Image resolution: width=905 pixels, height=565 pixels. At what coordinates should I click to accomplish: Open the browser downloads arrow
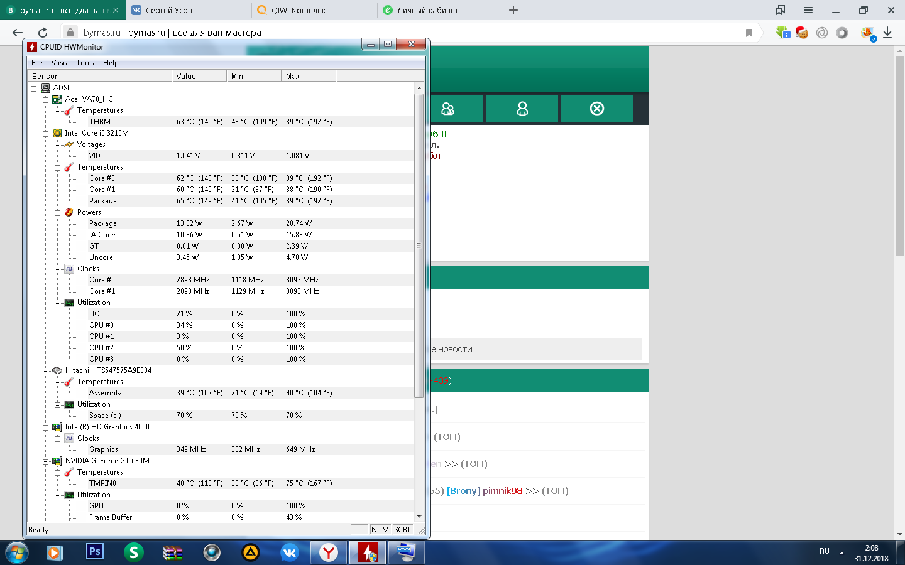pos(887,33)
